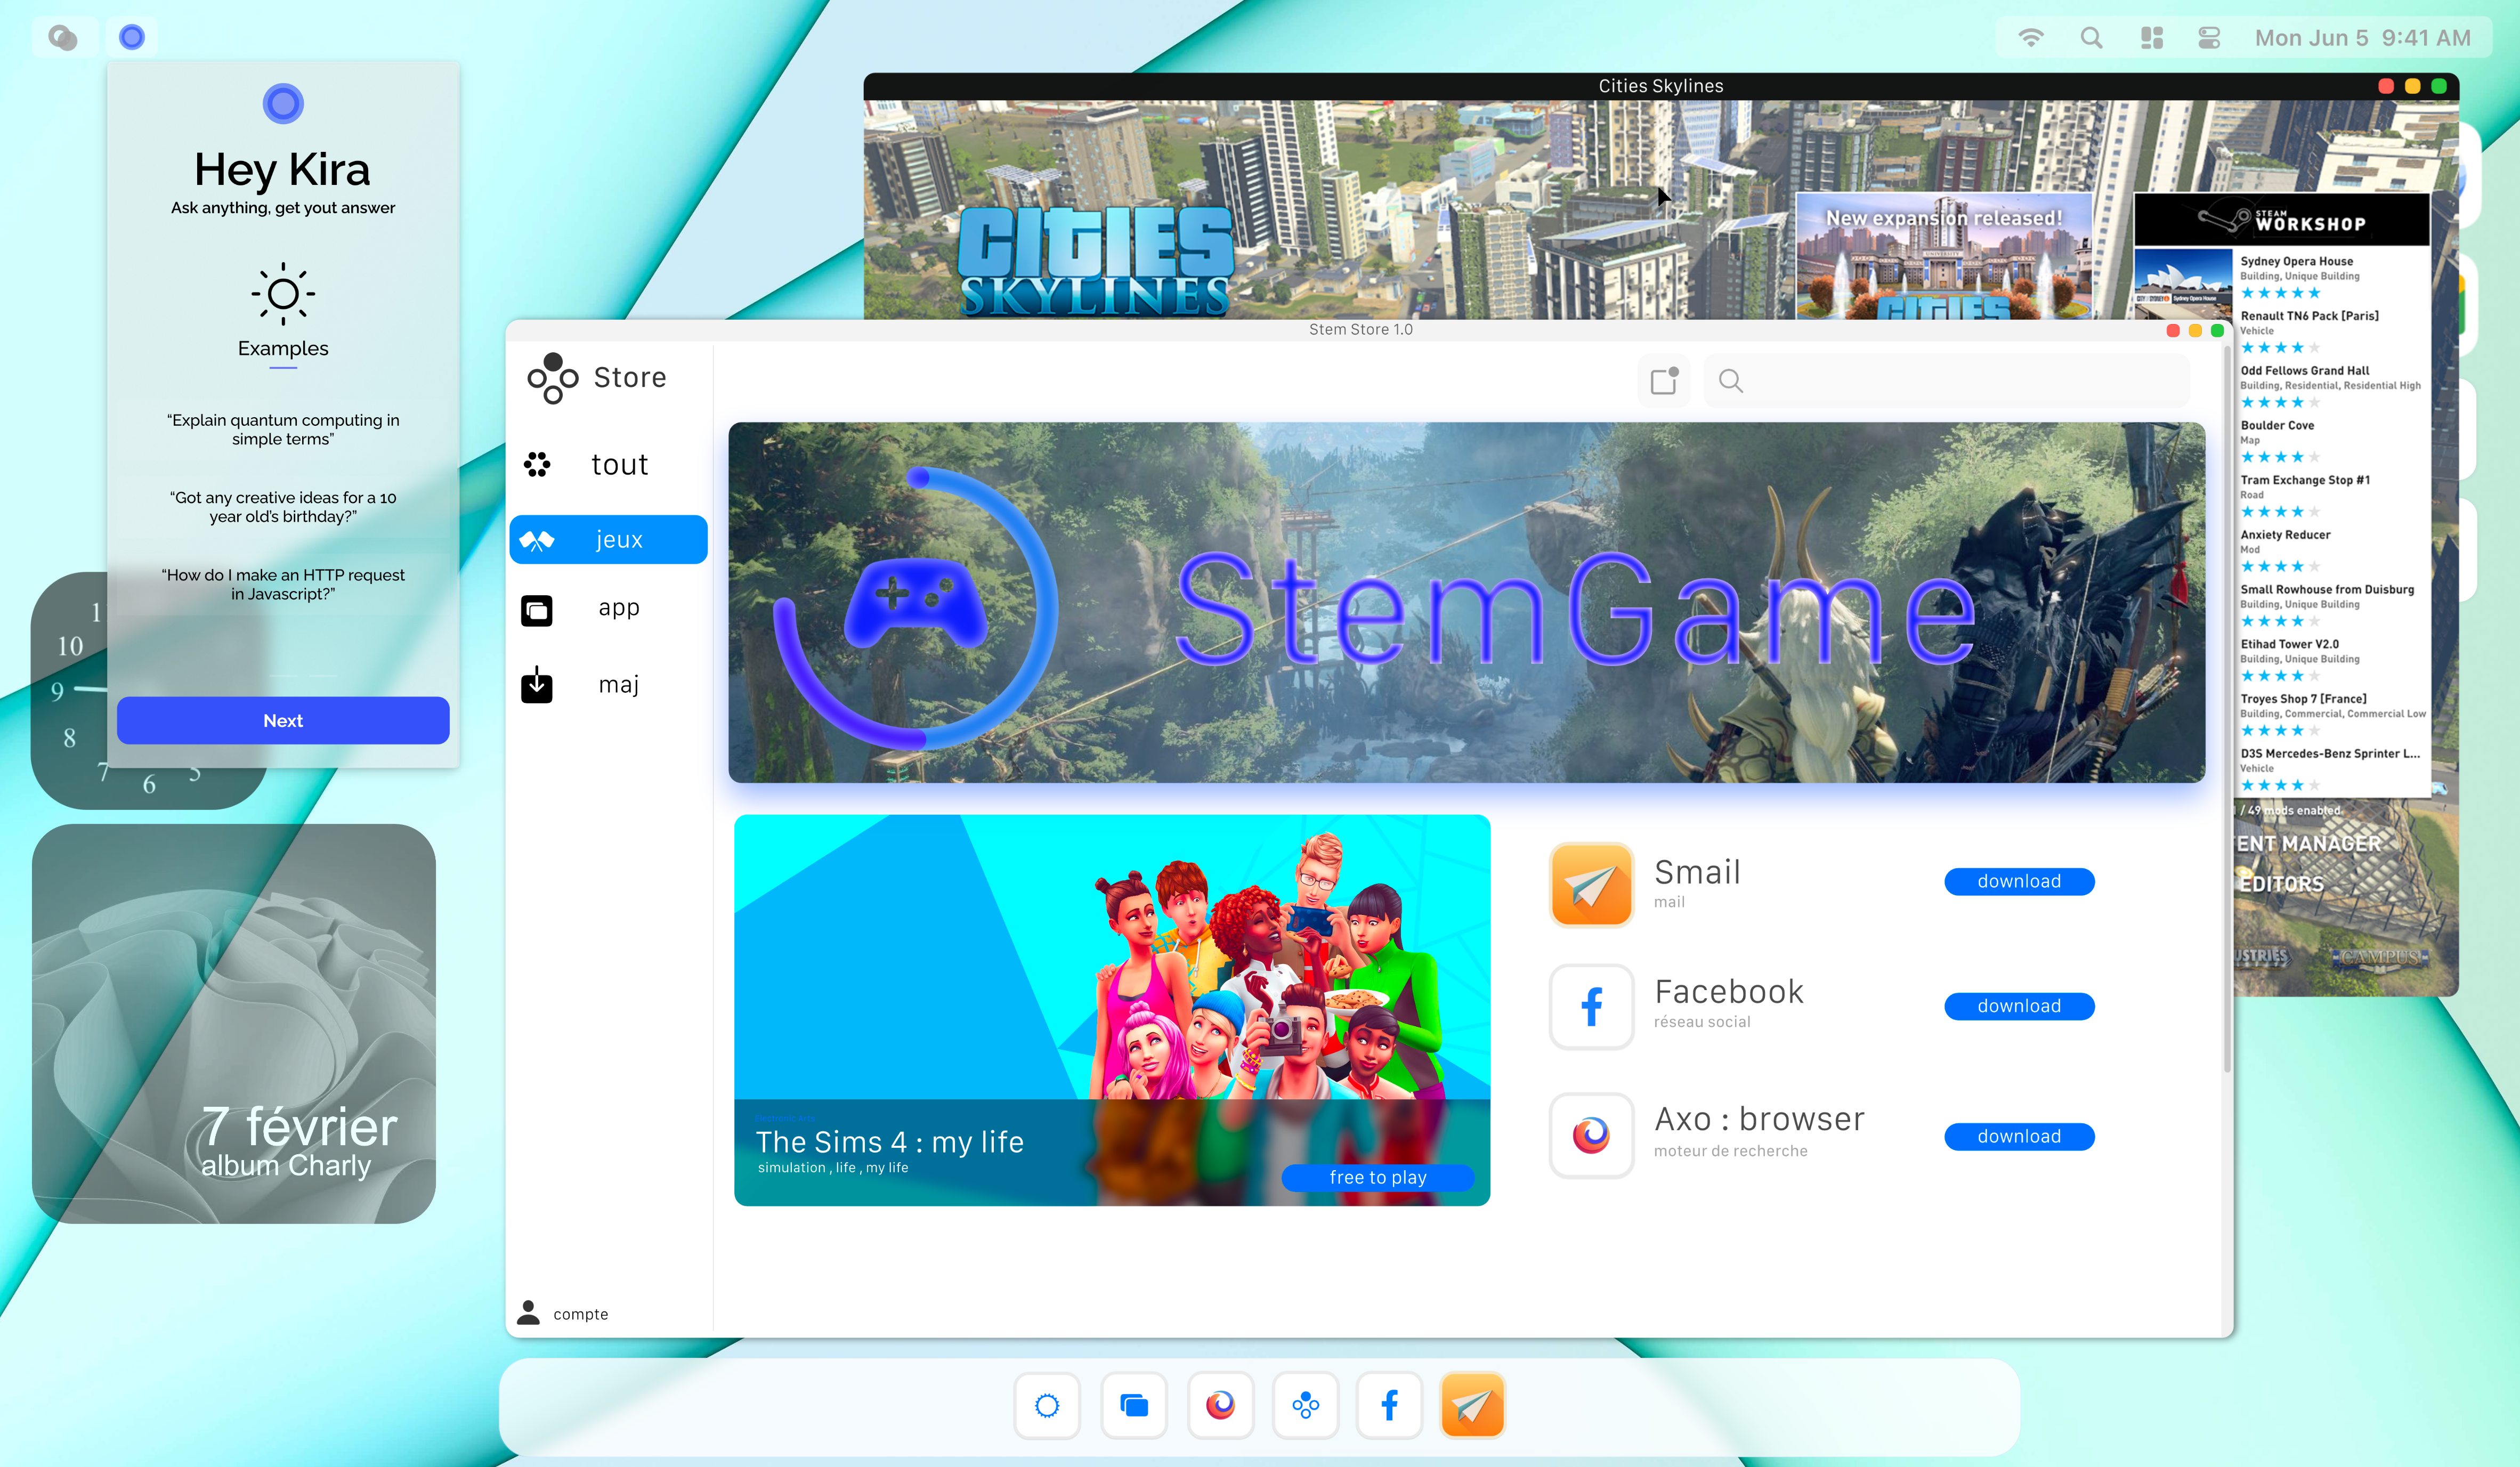Viewport: 2520px width, 1467px height.
Task: Launch Smail from the dock
Action: click(1472, 1405)
